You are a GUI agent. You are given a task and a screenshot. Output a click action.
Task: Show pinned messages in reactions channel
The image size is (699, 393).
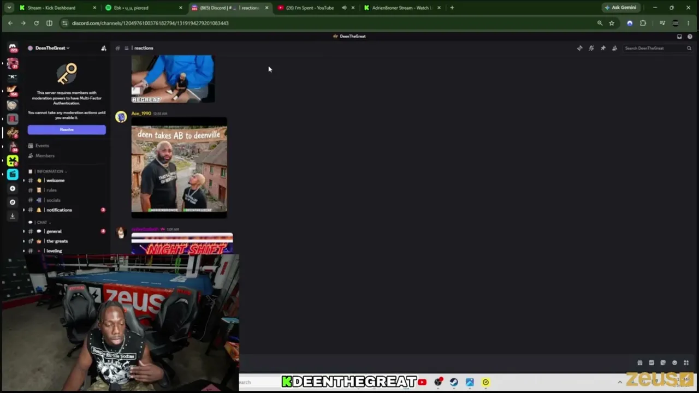pyautogui.click(x=603, y=48)
